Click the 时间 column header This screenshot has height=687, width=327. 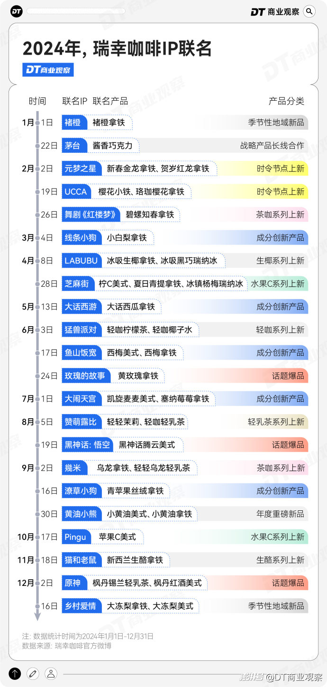coord(37,101)
